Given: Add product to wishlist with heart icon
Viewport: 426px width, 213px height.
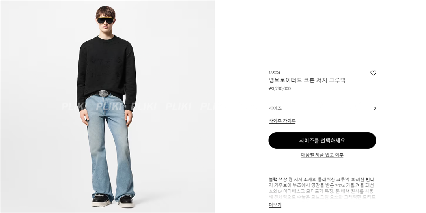Looking at the screenshot, I should tap(373, 73).
